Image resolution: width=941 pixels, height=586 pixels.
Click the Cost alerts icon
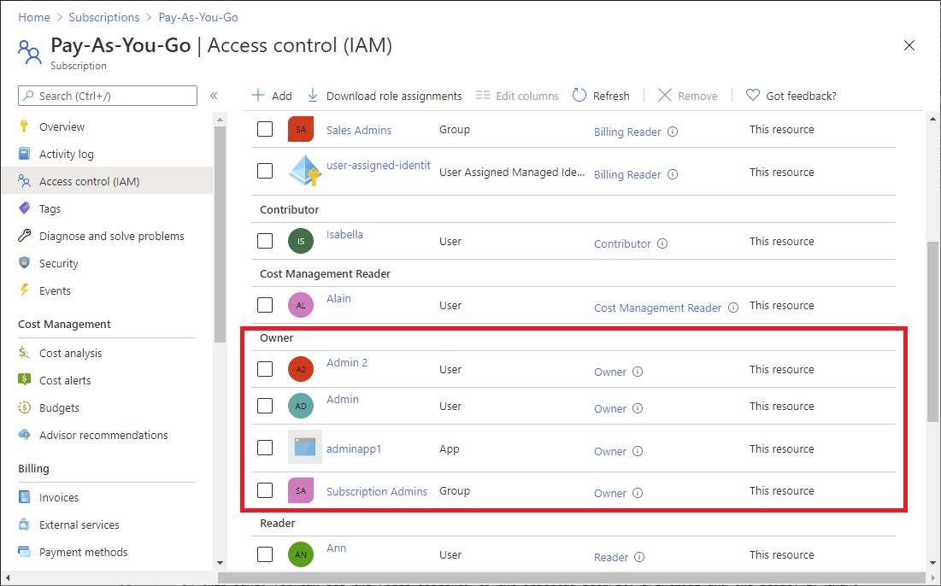tap(24, 379)
